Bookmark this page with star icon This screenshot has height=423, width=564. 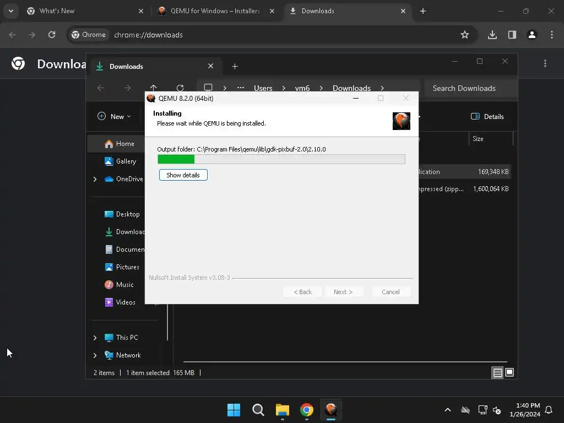coord(465,35)
